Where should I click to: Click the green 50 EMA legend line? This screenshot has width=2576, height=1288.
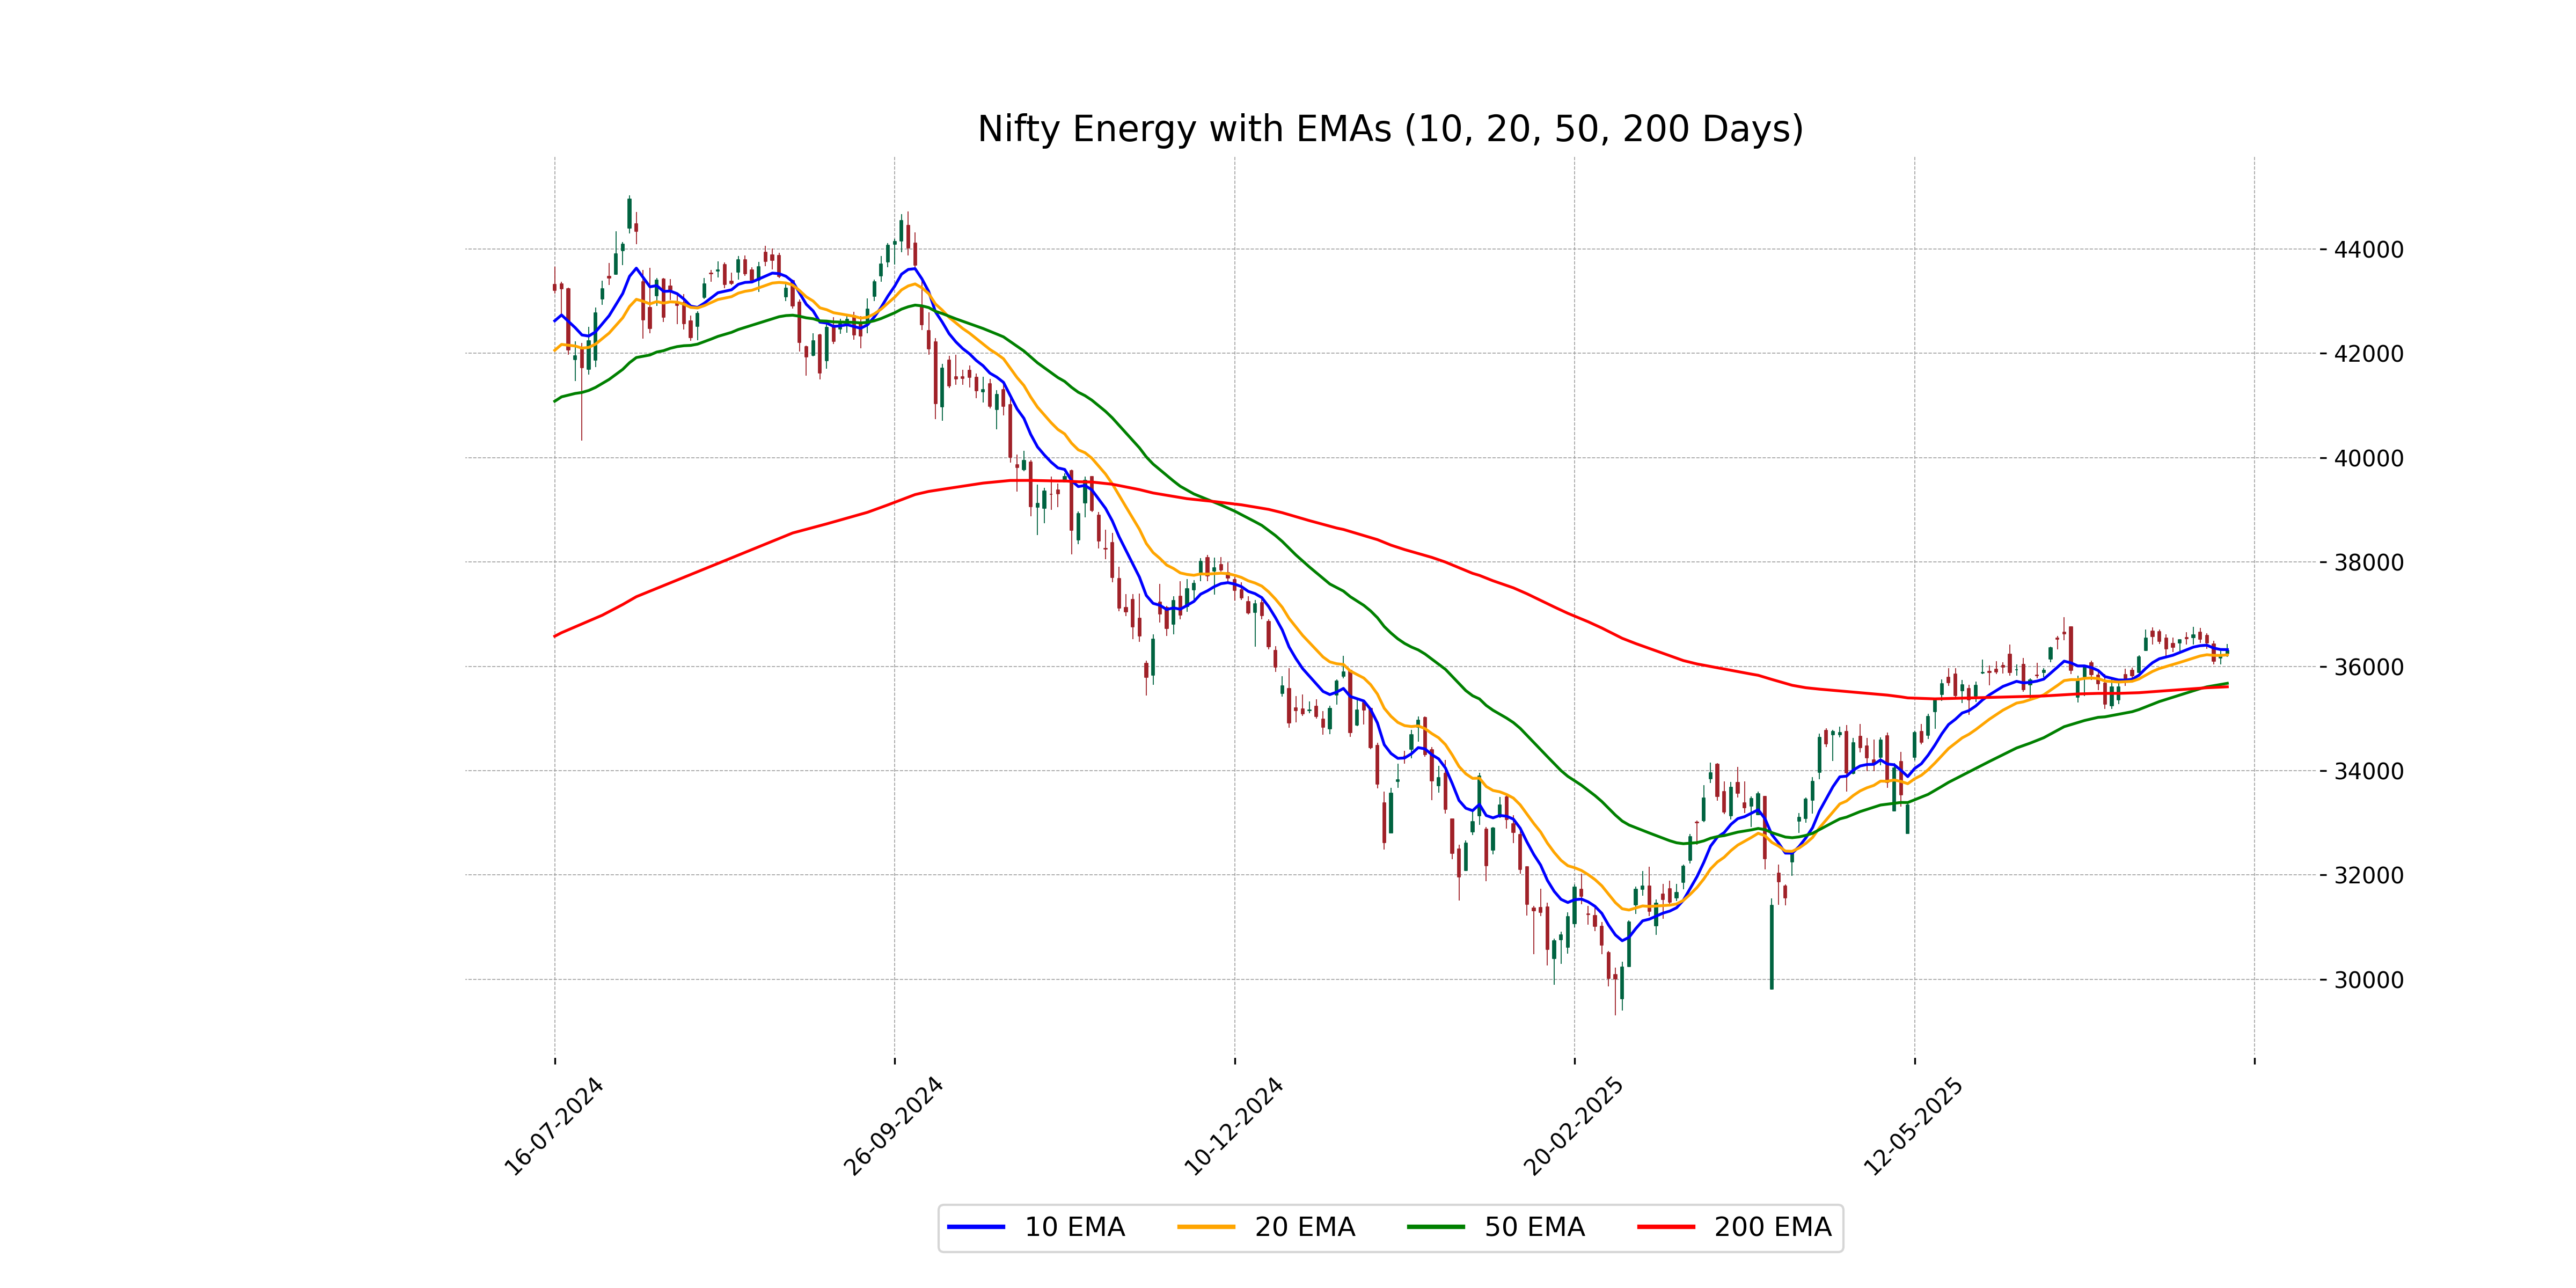1435,1227
